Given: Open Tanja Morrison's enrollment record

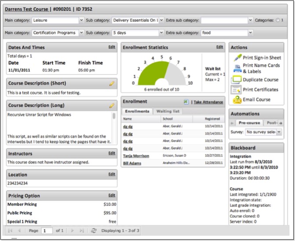Looking at the screenshot, I should 136,156.
